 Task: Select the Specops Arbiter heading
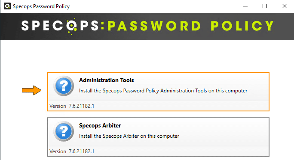[x=100, y=125]
